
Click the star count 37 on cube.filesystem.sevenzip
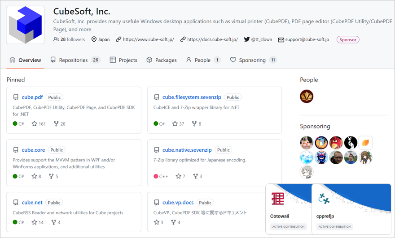[x=178, y=124]
